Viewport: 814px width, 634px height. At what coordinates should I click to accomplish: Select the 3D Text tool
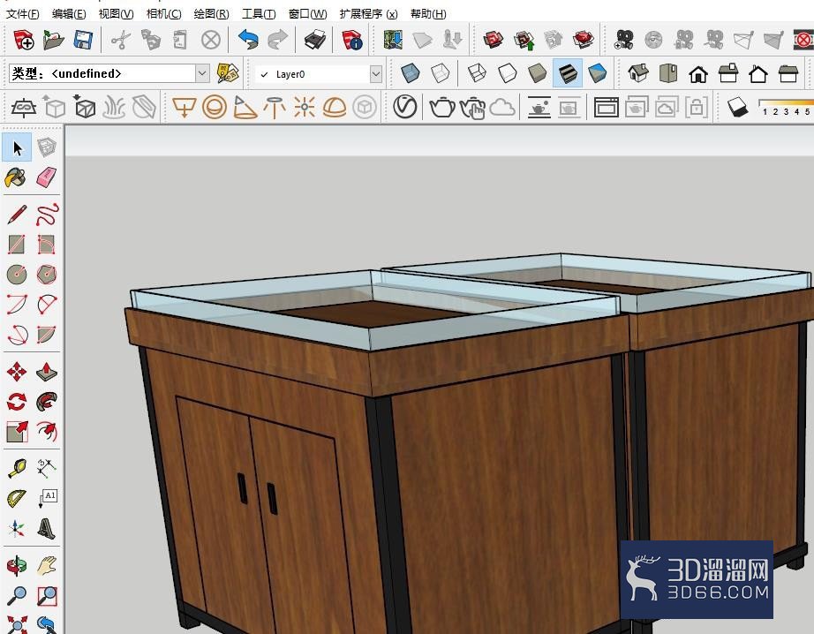tap(47, 529)
